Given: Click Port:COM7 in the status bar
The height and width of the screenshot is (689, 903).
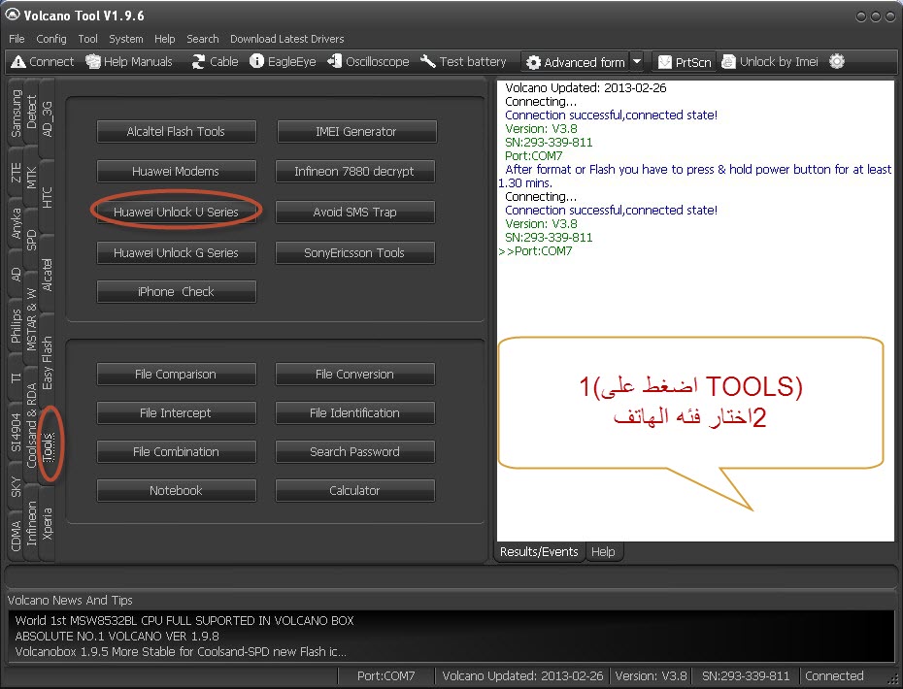Looking at the screenshot, I should click(385, 675).
